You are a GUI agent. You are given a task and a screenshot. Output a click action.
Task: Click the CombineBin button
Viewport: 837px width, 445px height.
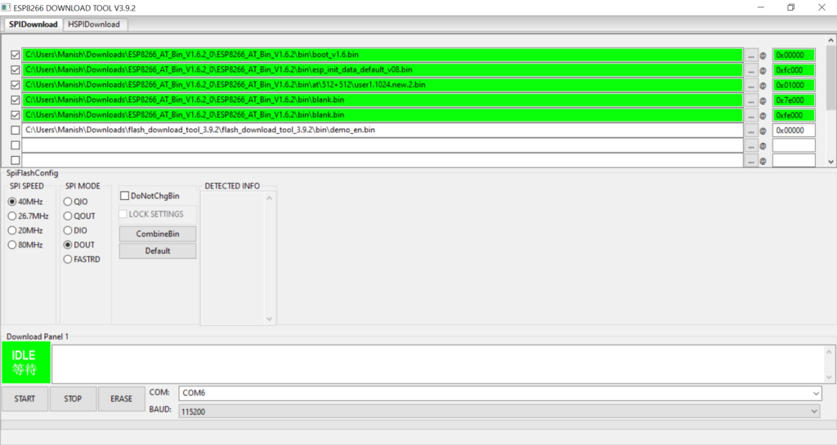[158, 234]
